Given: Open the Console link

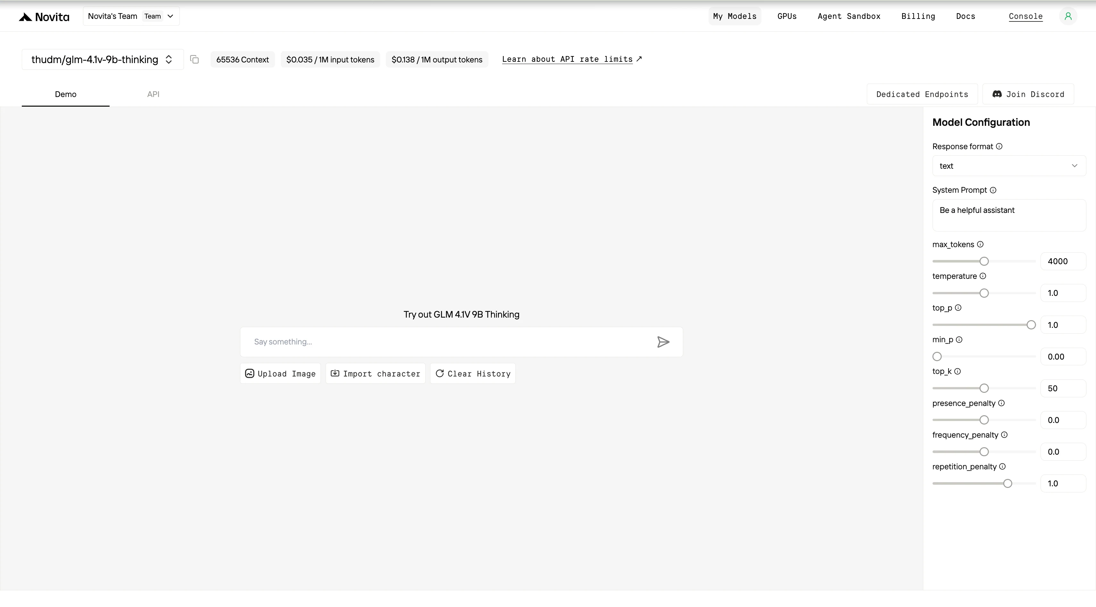Looking at the screenshot, I should [x=1025, y=16].
